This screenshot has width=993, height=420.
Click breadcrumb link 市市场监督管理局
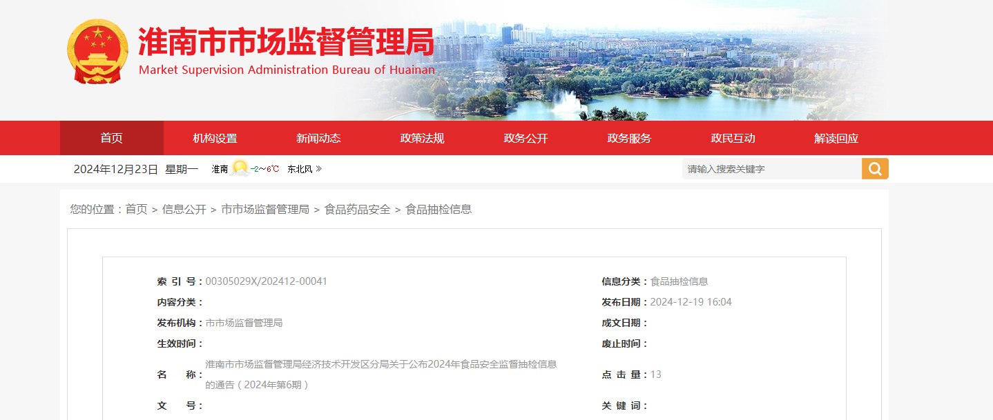(265, 209)
